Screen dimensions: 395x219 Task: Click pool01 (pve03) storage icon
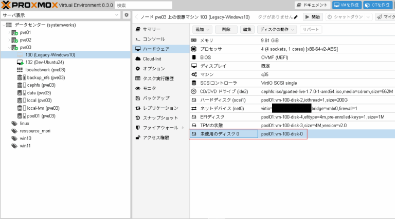point(22,116)
